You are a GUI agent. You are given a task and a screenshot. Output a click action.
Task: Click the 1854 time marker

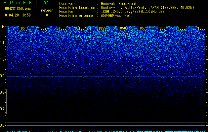tap(83, 28)
